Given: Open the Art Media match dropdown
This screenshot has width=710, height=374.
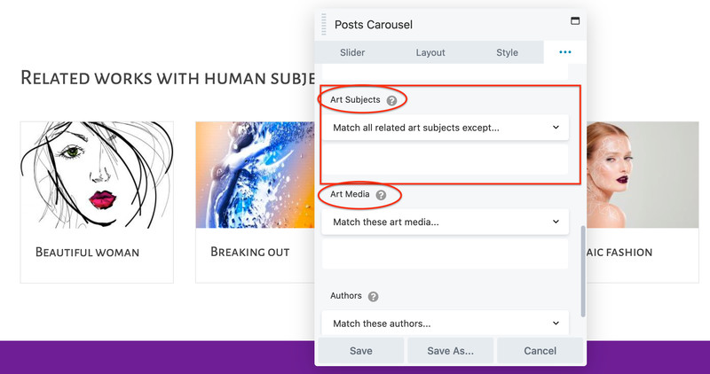Looking at the screenshot, I should [445, 222].
